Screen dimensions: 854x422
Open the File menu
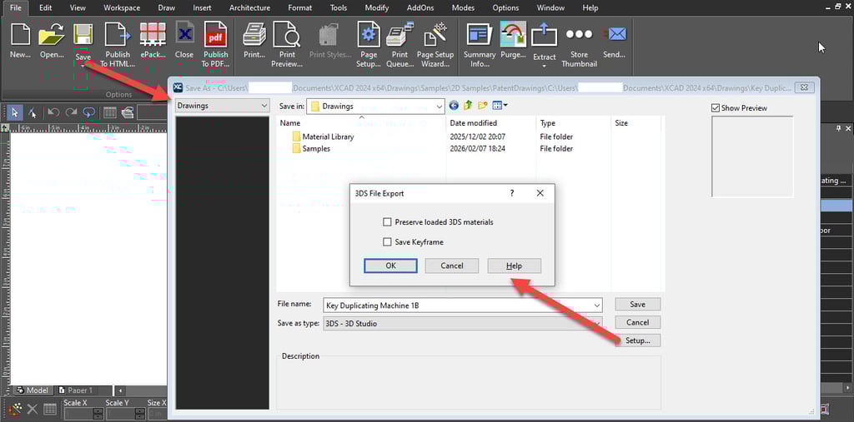[15, 7]
